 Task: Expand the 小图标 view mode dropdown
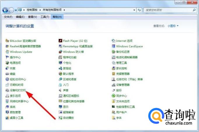point(173,26)
